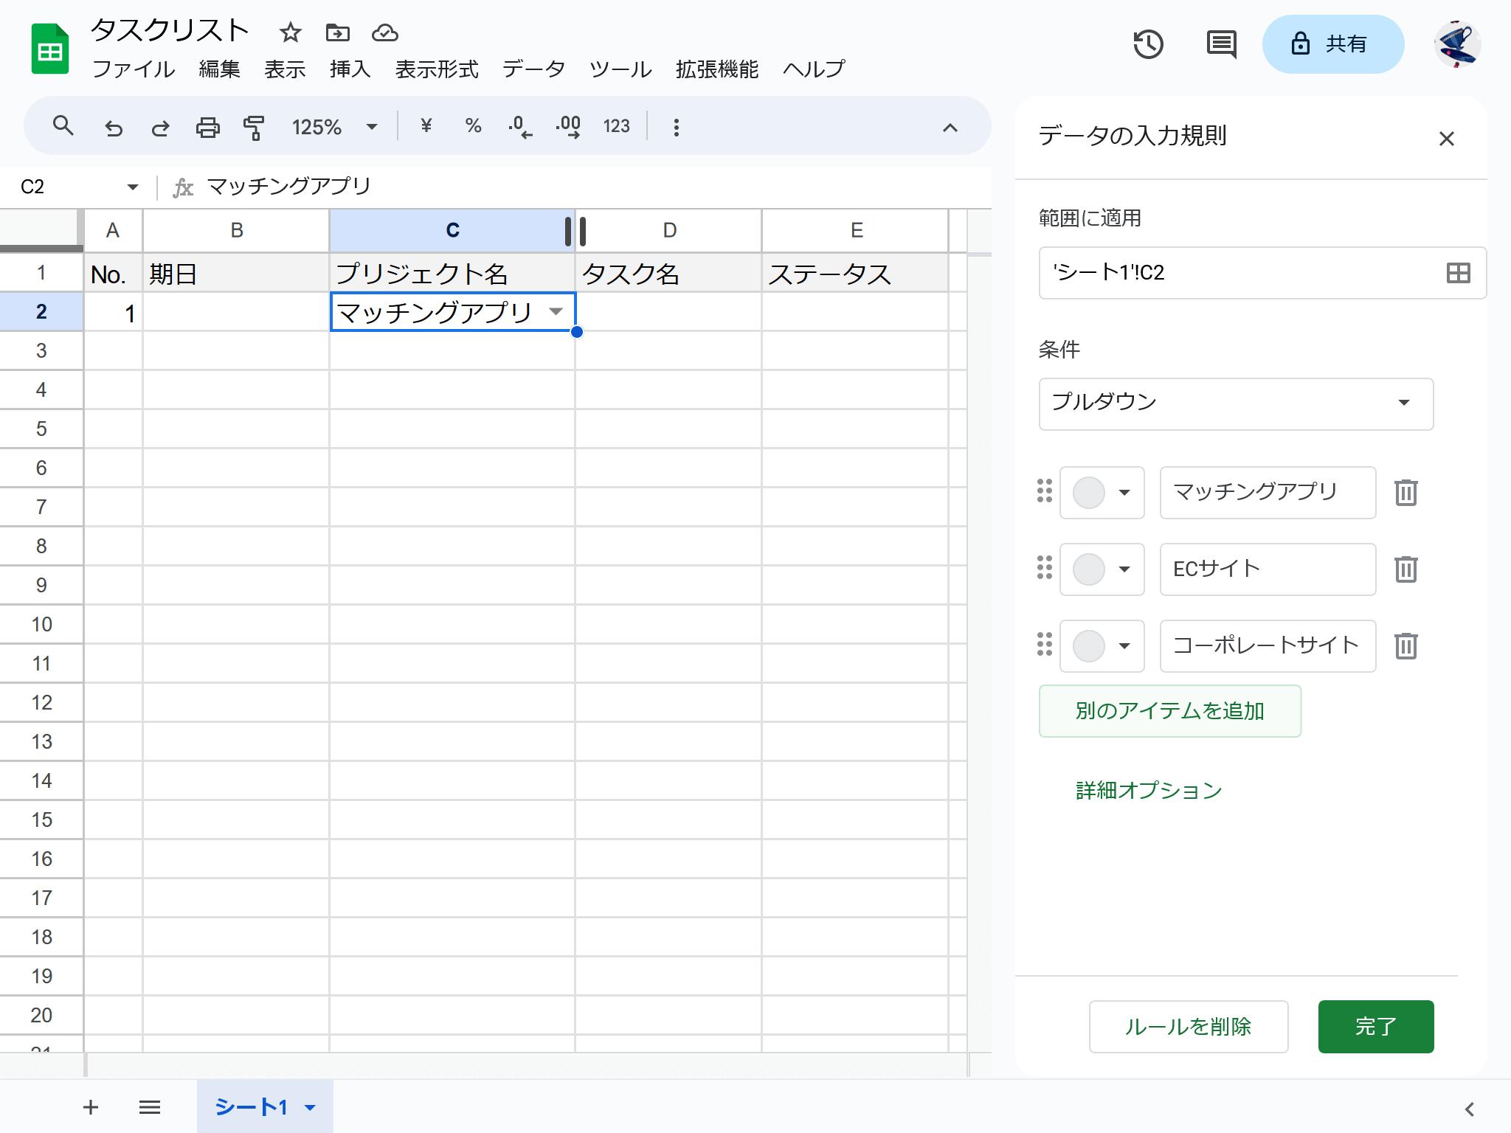Image resolution: width=1511 pixels, height=1133 pixels.
Task: Open the 表示 menu
Action: click(x=285, y=69)
